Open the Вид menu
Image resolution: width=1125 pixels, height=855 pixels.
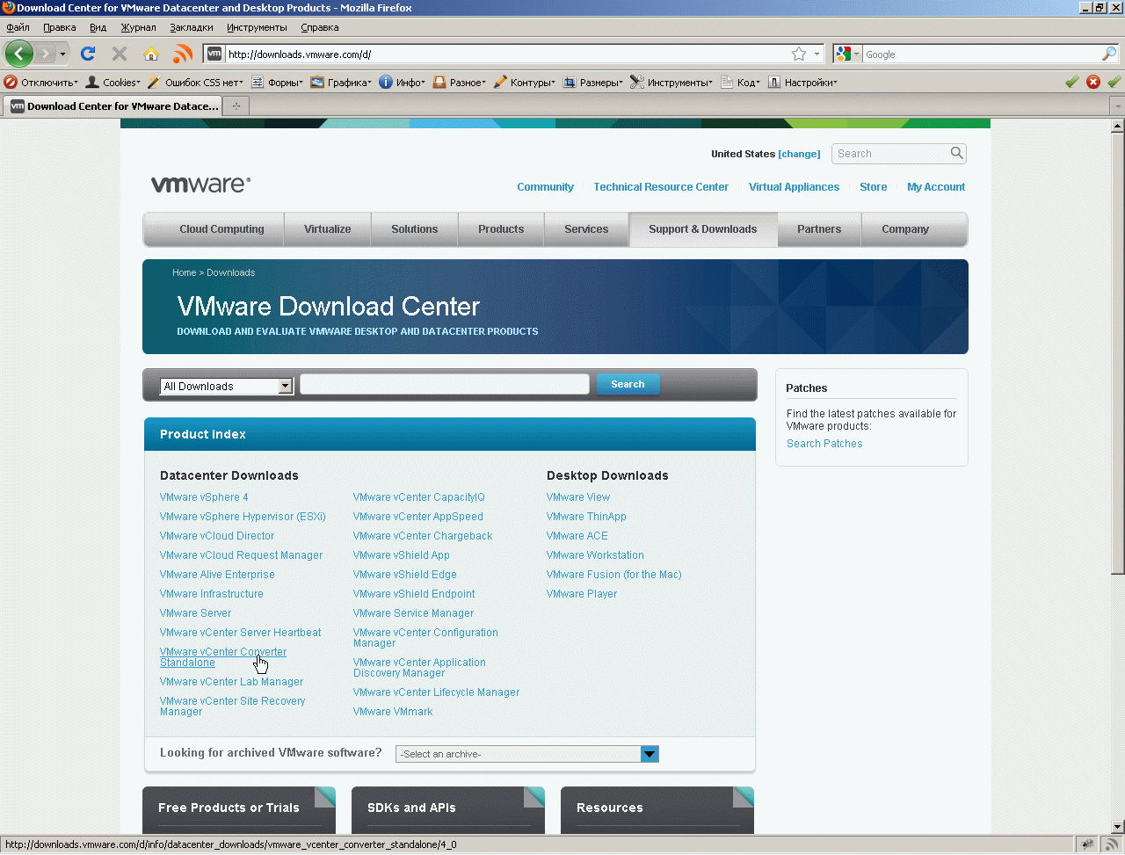coord(98,27)
